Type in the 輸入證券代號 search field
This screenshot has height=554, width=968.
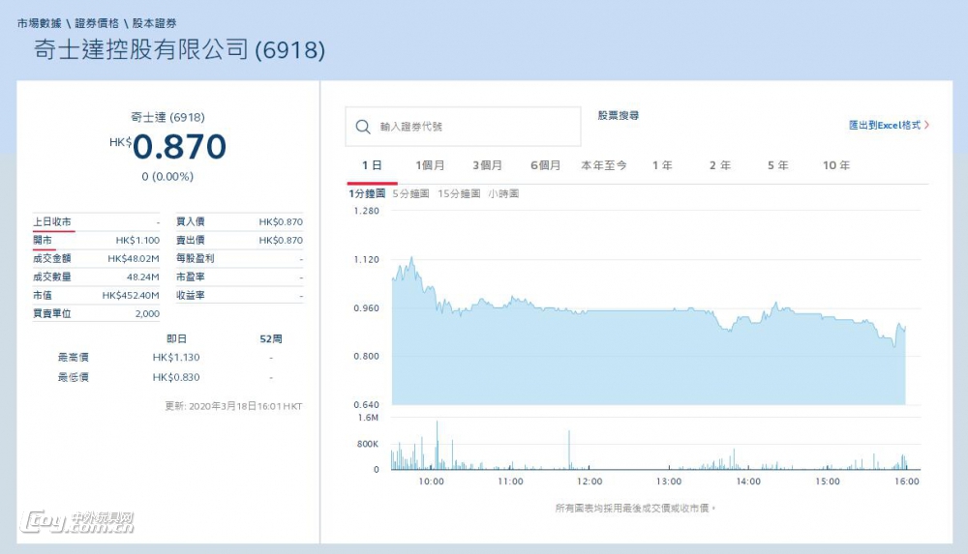[x=474, y=127]
